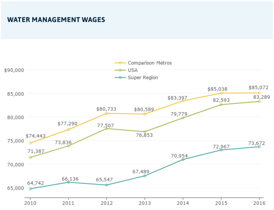Screen dimensions: 274x210
Task: Click the Water Management Wages chart title
Action: point(56,20)
